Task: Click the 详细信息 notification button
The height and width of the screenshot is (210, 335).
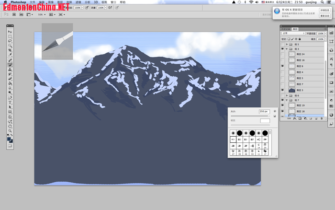Action: [x=324, y=10]
